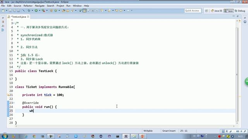Click the bottom hierarchy icon in left sidebar

click(3, 30)
